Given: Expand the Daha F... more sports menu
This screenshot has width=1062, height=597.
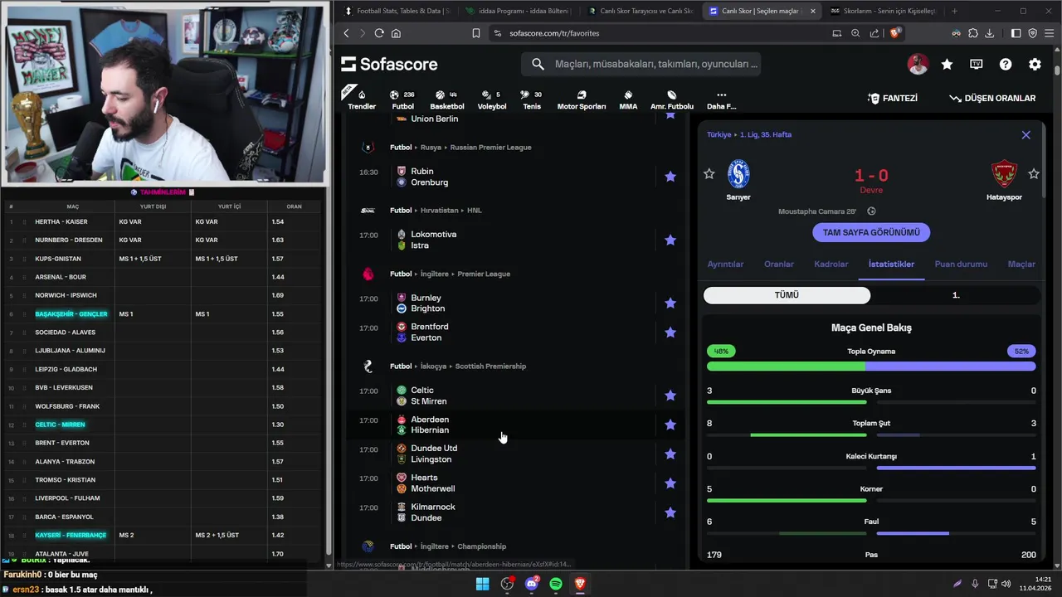Looking at the screenshot, I should (x=721, y=99).
